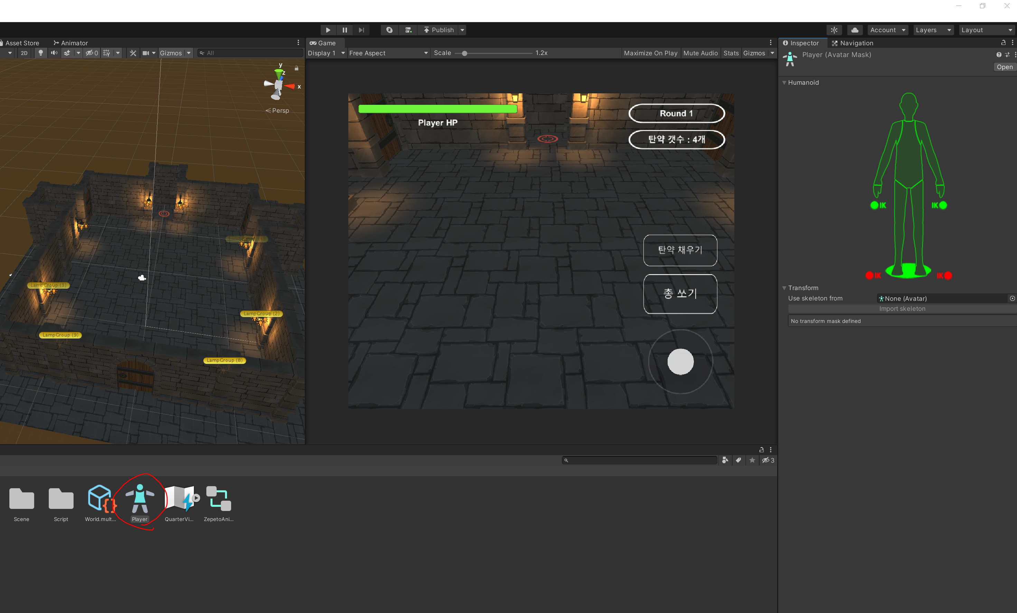Open the cloud services icon
1017x613 pixels.
coord(855,30)
